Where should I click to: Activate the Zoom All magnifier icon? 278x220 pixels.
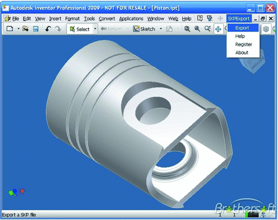pos(187,29)
